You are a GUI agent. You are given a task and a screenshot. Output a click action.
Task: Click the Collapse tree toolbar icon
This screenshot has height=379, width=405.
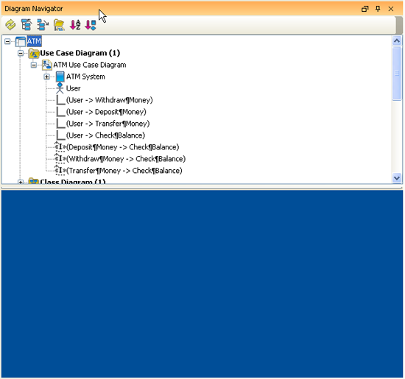(x=27, y=25)
